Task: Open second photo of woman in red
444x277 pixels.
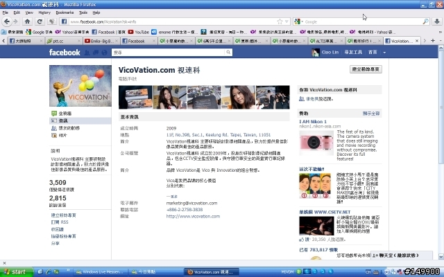Action: [x=169, y=97]
